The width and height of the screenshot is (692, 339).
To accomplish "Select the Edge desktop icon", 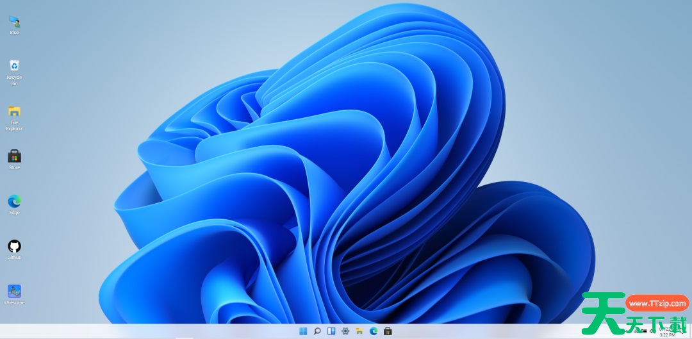I will click(14, 201).
